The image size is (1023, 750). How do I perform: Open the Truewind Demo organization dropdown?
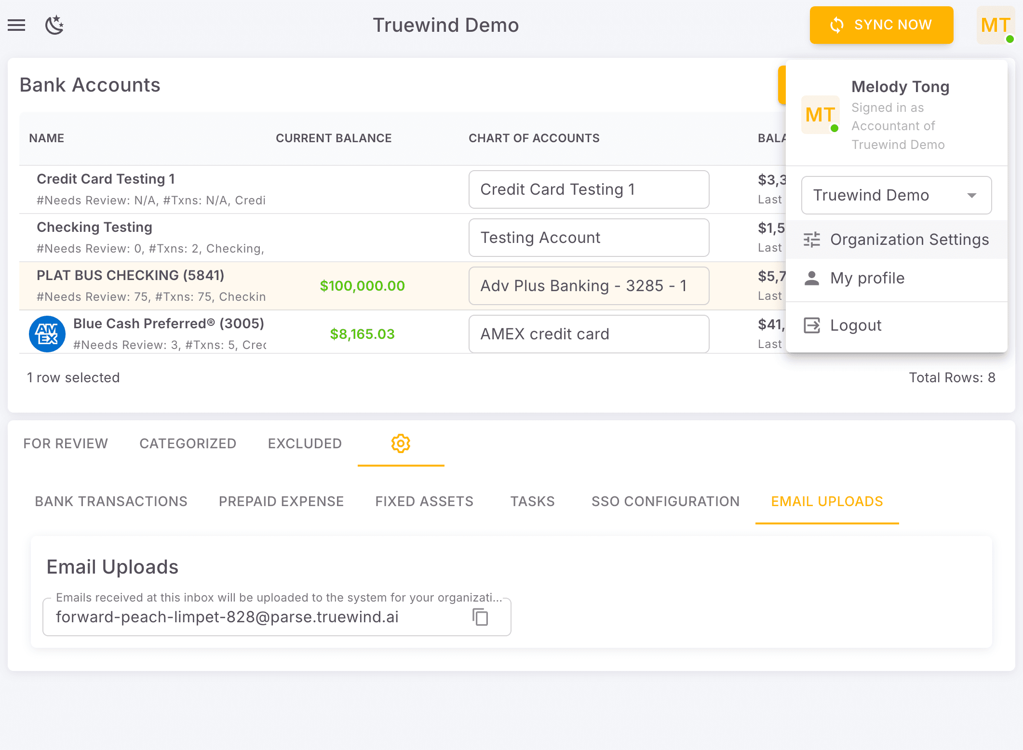(896, 195)
